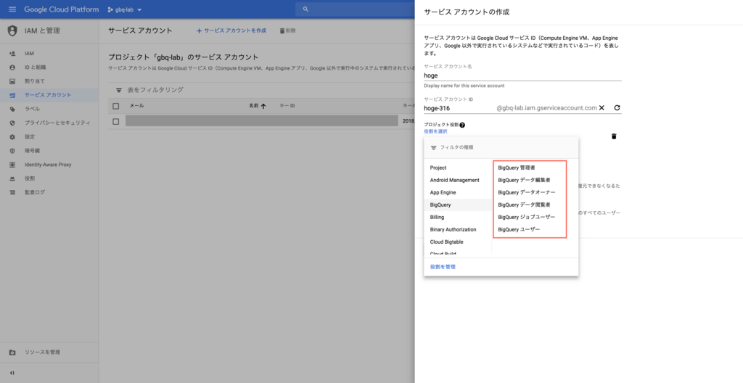Click the search magnifier icon

click(x=305, y=9)
